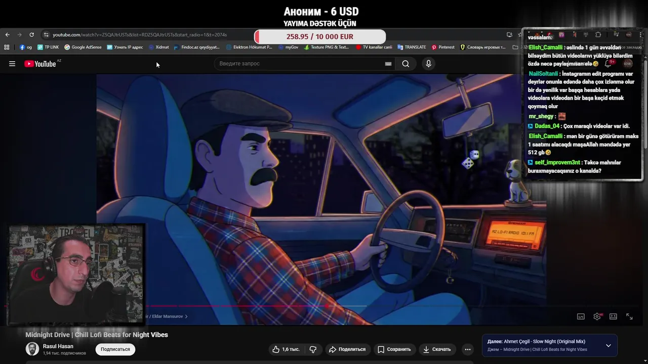Open Rasul Hasan channel avatar
Image resolution: width=648 pixels, height=364 pixels.
click(32, 349)
